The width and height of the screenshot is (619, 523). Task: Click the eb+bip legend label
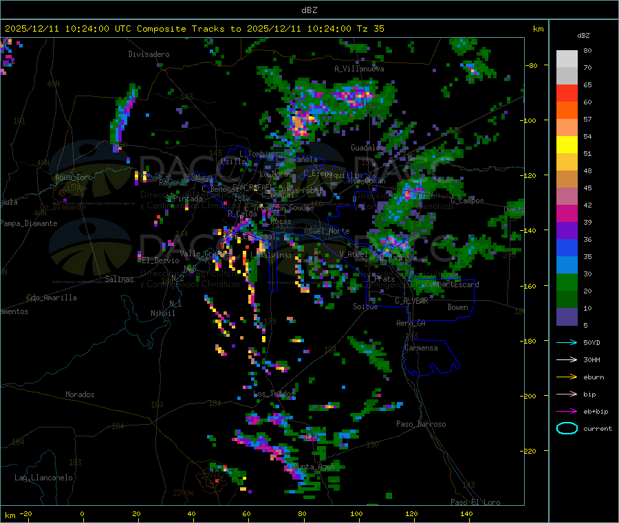click(x=596, y=412)
